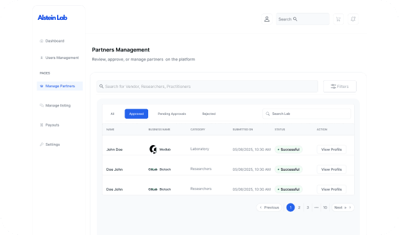Focus the Search for Vendor, Researchers field
The width and height of the screenshot is (399, 235).
pyautogui.click(x=207, y=87)
